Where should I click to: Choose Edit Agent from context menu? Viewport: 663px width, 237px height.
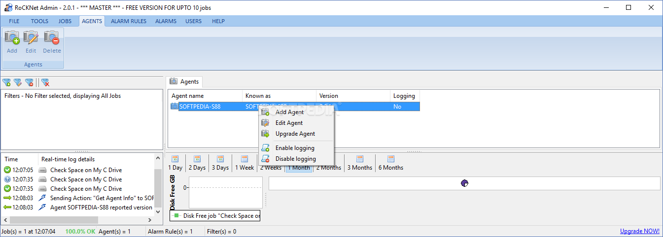[x=296, y=123]
